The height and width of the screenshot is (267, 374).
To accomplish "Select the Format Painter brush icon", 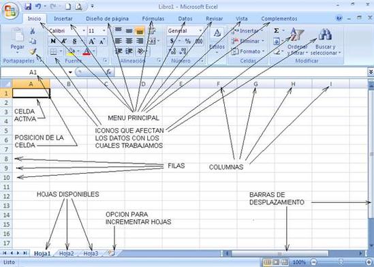I will pos(33,51).
